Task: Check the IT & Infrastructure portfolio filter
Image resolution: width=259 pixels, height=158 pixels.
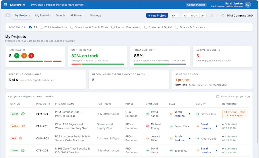Action: (x=42, y=27)
